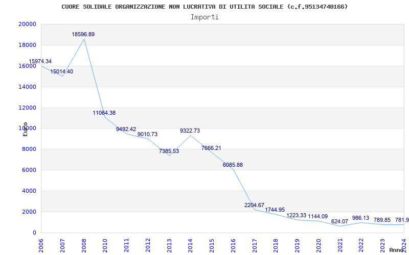Screen dimensions: 409x255
Task: Click the data label 9322.73
Action: [190, 131]
